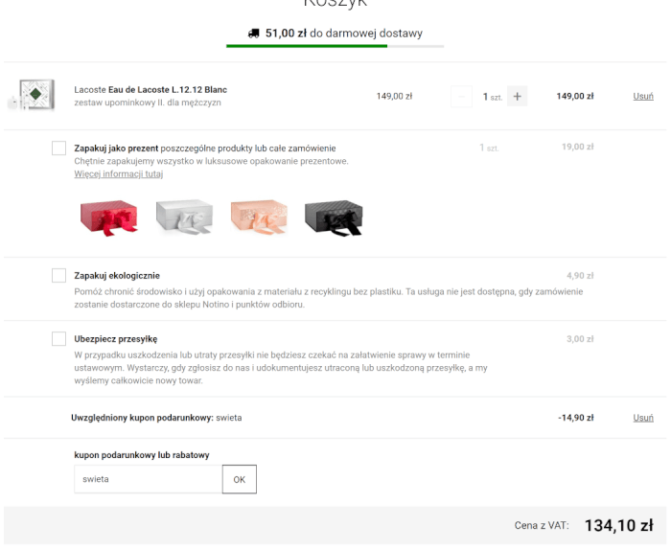Image resolution: width=671 pixels, height=549 pixels.
Task: Remove the swieta coupon via Usuń
Action: click(x=643, y=418)
